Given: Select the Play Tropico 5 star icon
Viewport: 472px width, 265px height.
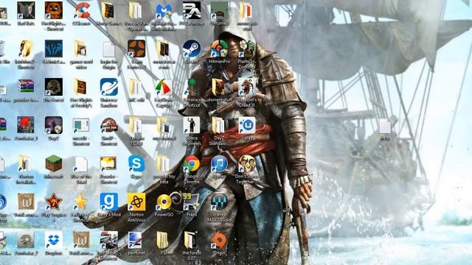Looking at the screenshot, I should pyautogui.click(x=54, y=202).
